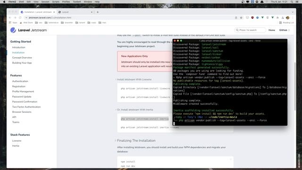The width and height of the screenshot is (302, 170).
Task: Reload the Jetstream page
Action: click(20, 17)
